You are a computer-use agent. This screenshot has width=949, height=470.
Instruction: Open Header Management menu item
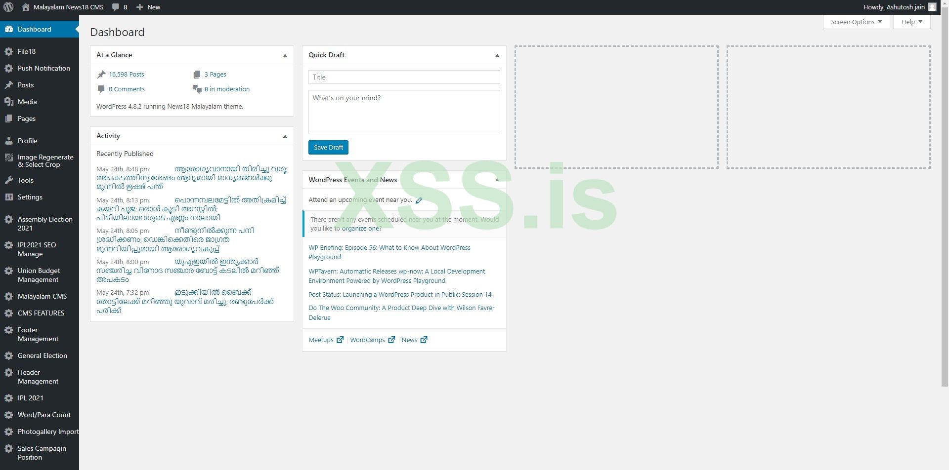pyautogui.click(x=40, y=377)
